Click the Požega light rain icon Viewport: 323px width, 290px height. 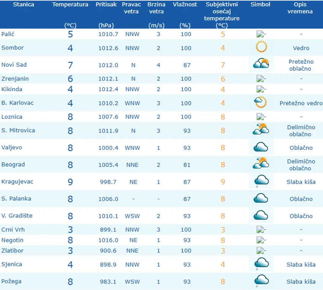tap(261, 281)
